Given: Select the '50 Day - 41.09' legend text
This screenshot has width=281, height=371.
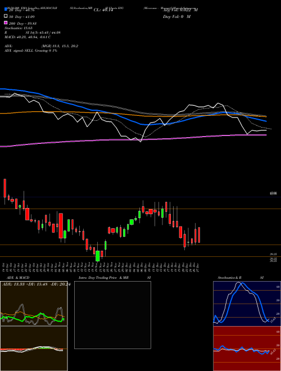Looking at the screenshot, I should tap(21, 17).
